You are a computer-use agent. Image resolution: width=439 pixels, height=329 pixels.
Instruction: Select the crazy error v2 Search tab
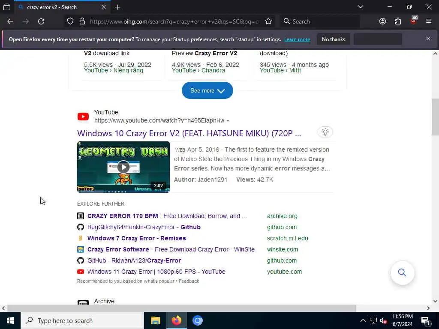[x=62, y=7]
